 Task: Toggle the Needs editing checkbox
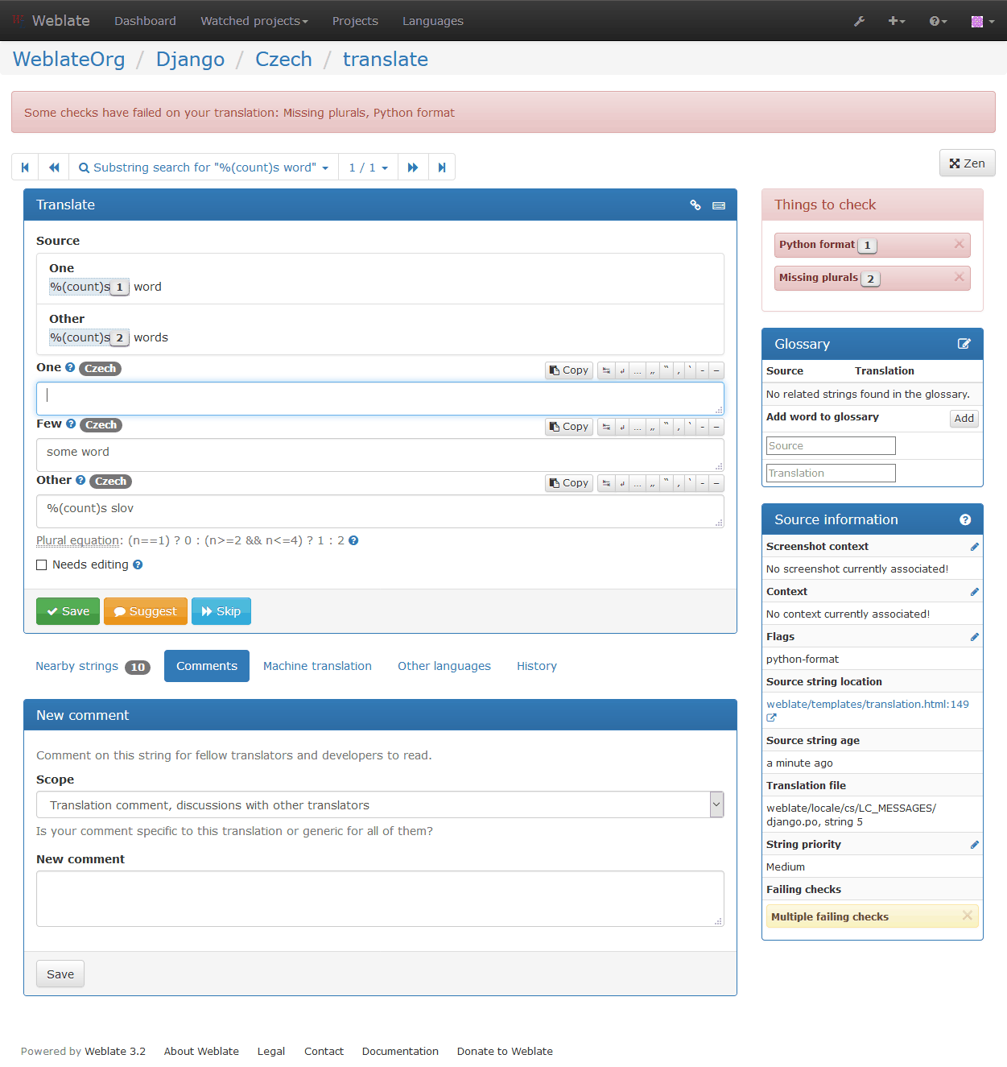coord(42,565)
